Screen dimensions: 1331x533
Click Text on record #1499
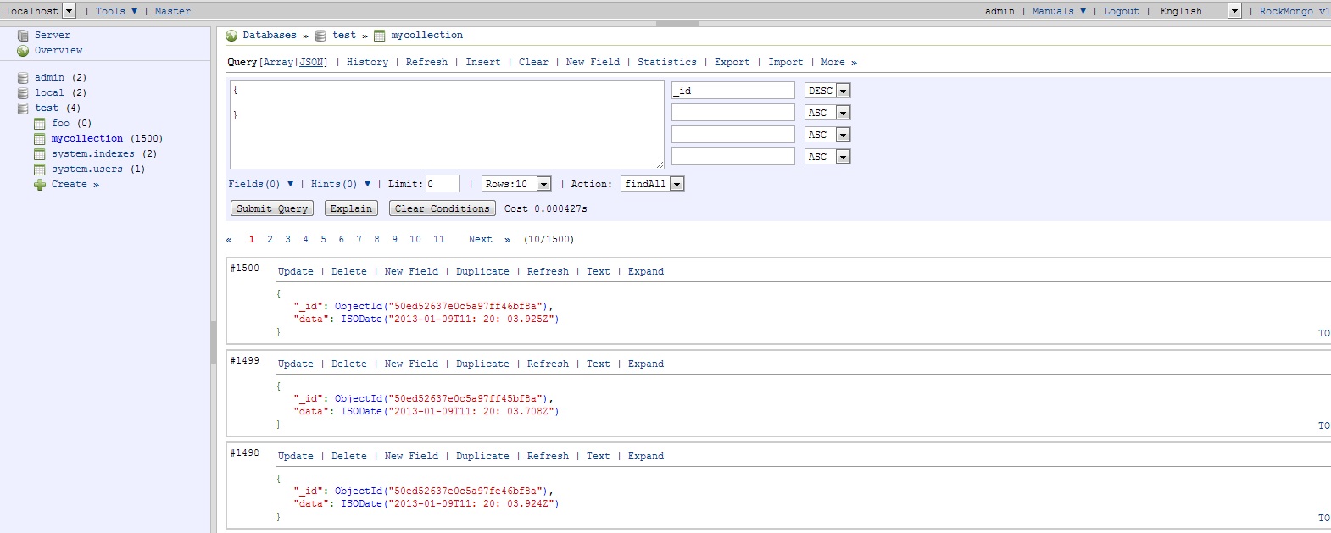pyautogui.click(x=598, y=364)
